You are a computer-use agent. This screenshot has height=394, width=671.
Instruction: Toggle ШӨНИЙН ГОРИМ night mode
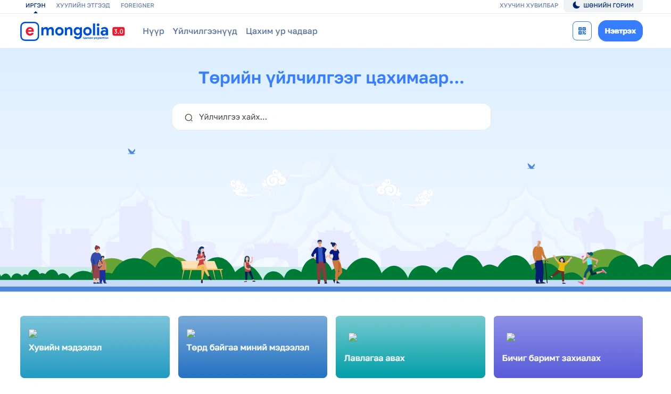click(603, 5)
